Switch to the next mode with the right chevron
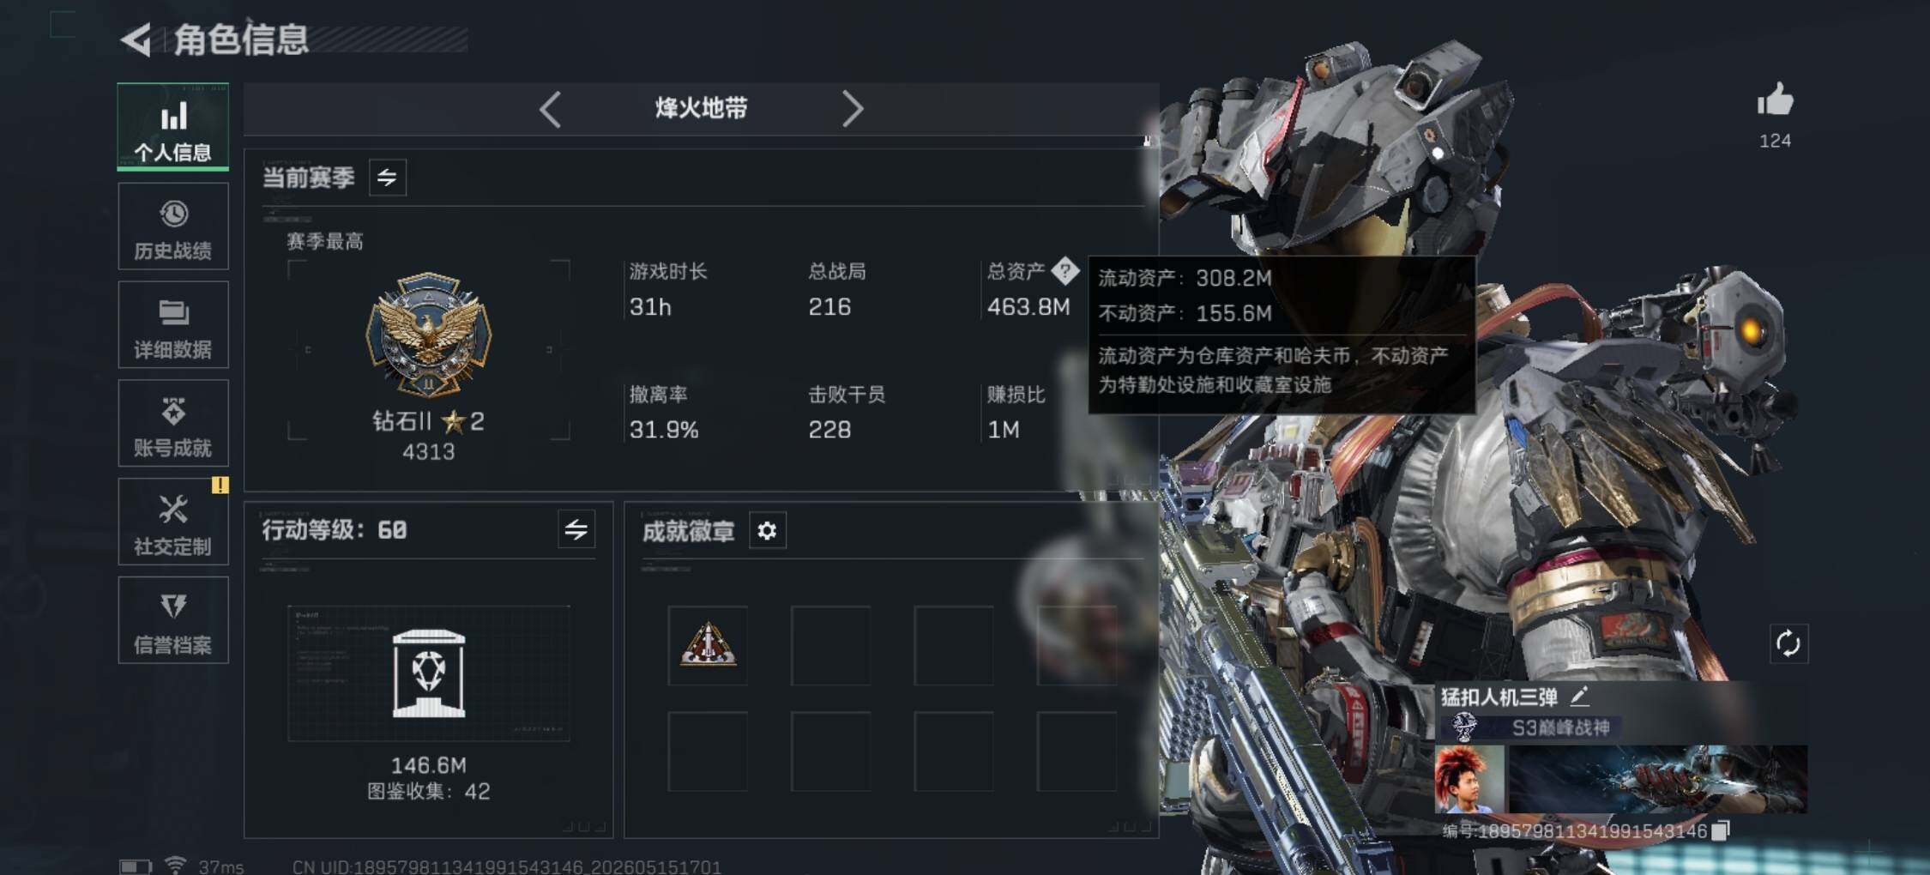 tap(852, 109)
